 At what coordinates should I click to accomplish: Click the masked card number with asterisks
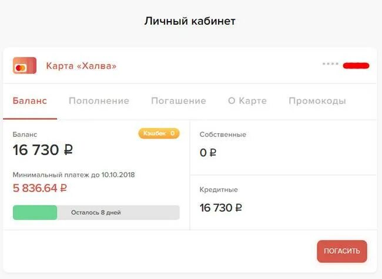330,64
